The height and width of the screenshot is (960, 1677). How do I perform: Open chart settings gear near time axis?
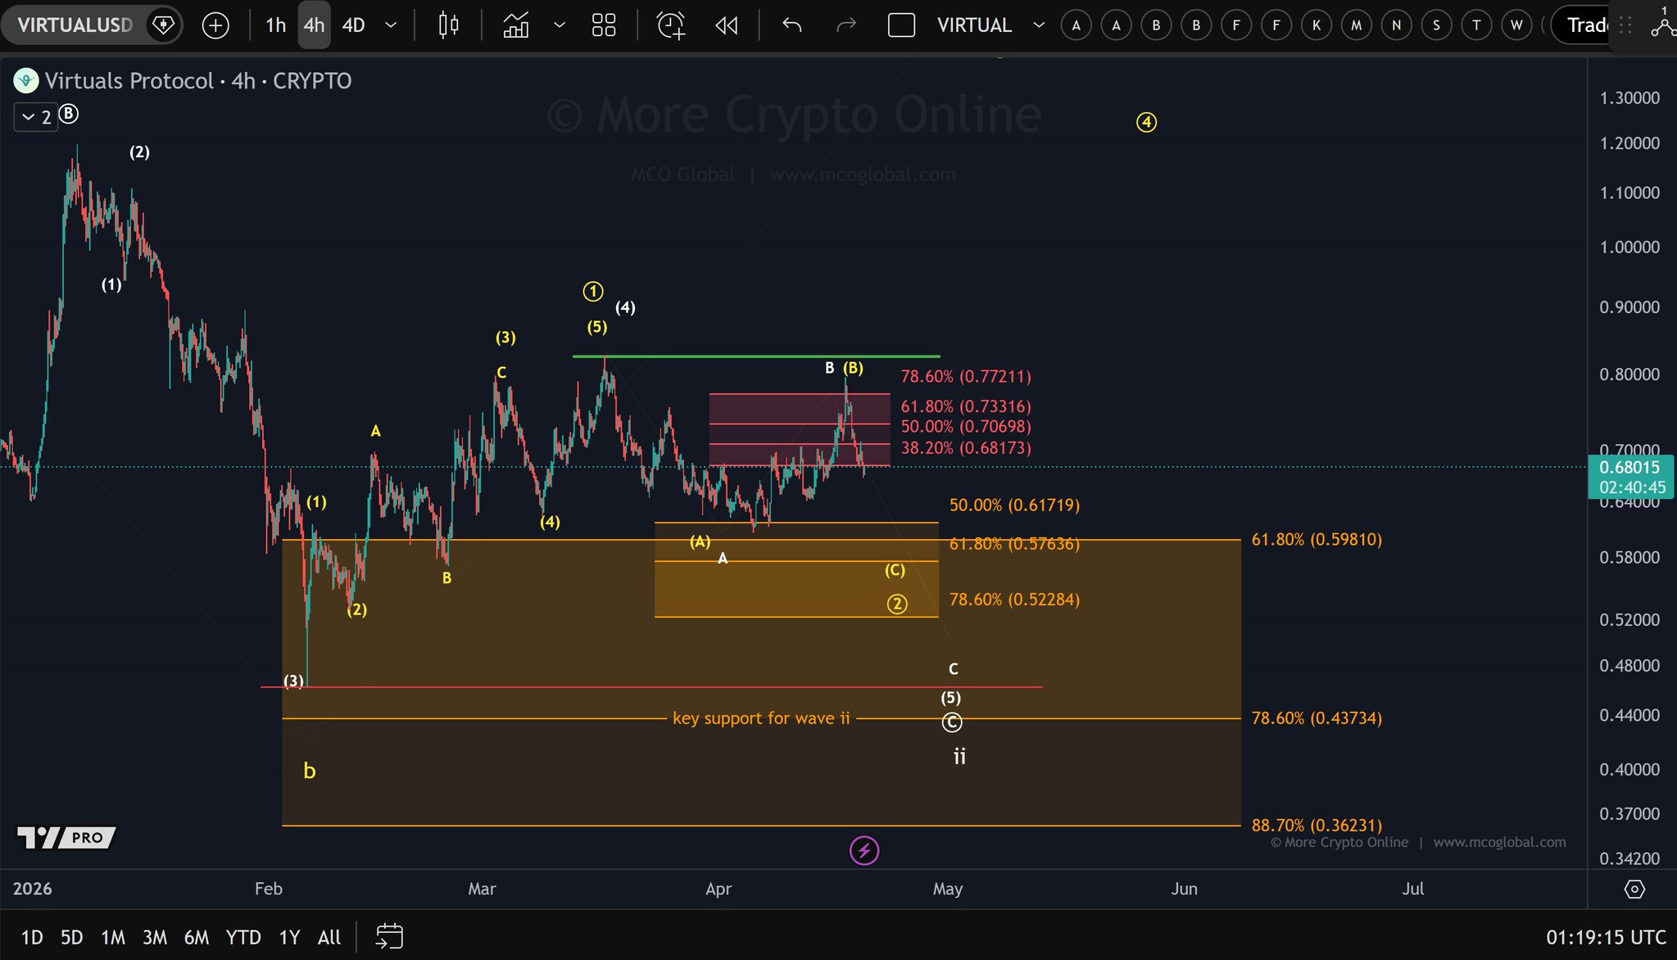click(x=1634, y=889)
